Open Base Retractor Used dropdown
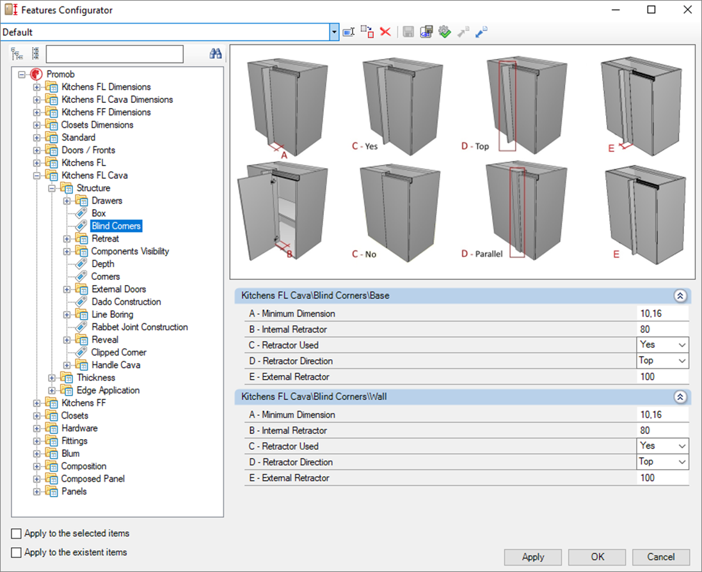Image resolution: width=702 pixels, height=572 pixels. [x=682, y=345]
